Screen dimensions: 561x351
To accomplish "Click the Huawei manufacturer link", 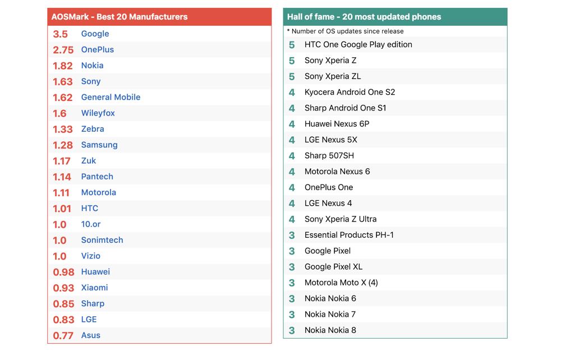I will 95,272.
